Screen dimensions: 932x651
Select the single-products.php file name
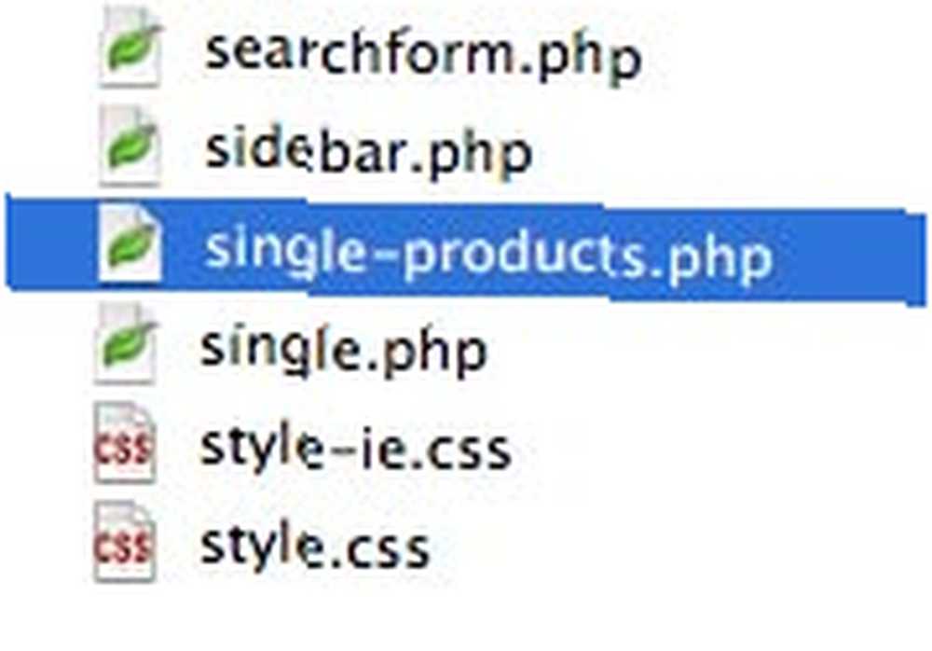pos(487,255)
